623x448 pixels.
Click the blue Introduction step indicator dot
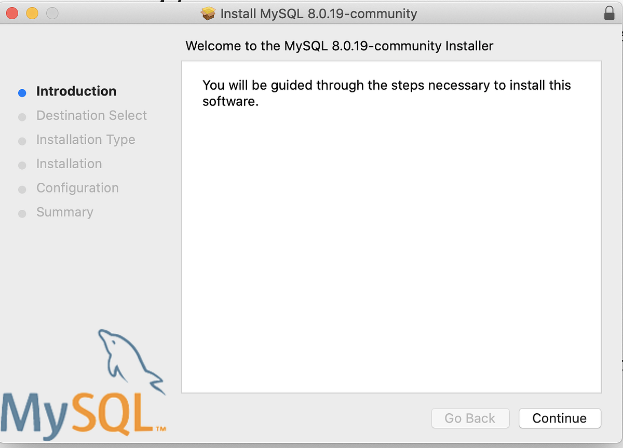click(22, 92)
